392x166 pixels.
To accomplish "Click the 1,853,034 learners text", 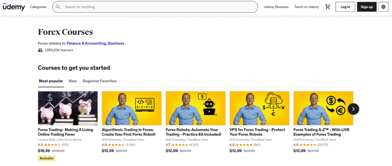I will click(59, 50).
